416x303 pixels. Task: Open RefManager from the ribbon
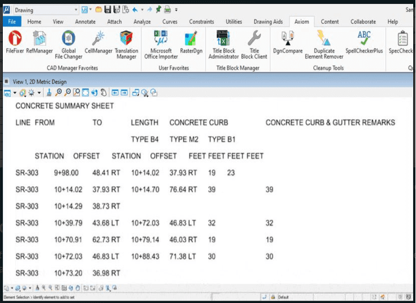[x=39, y=42]
